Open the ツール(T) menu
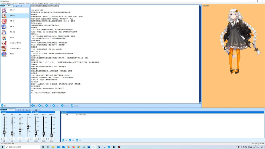The height and width of the screenshot is (149, 265). point(52,3)
